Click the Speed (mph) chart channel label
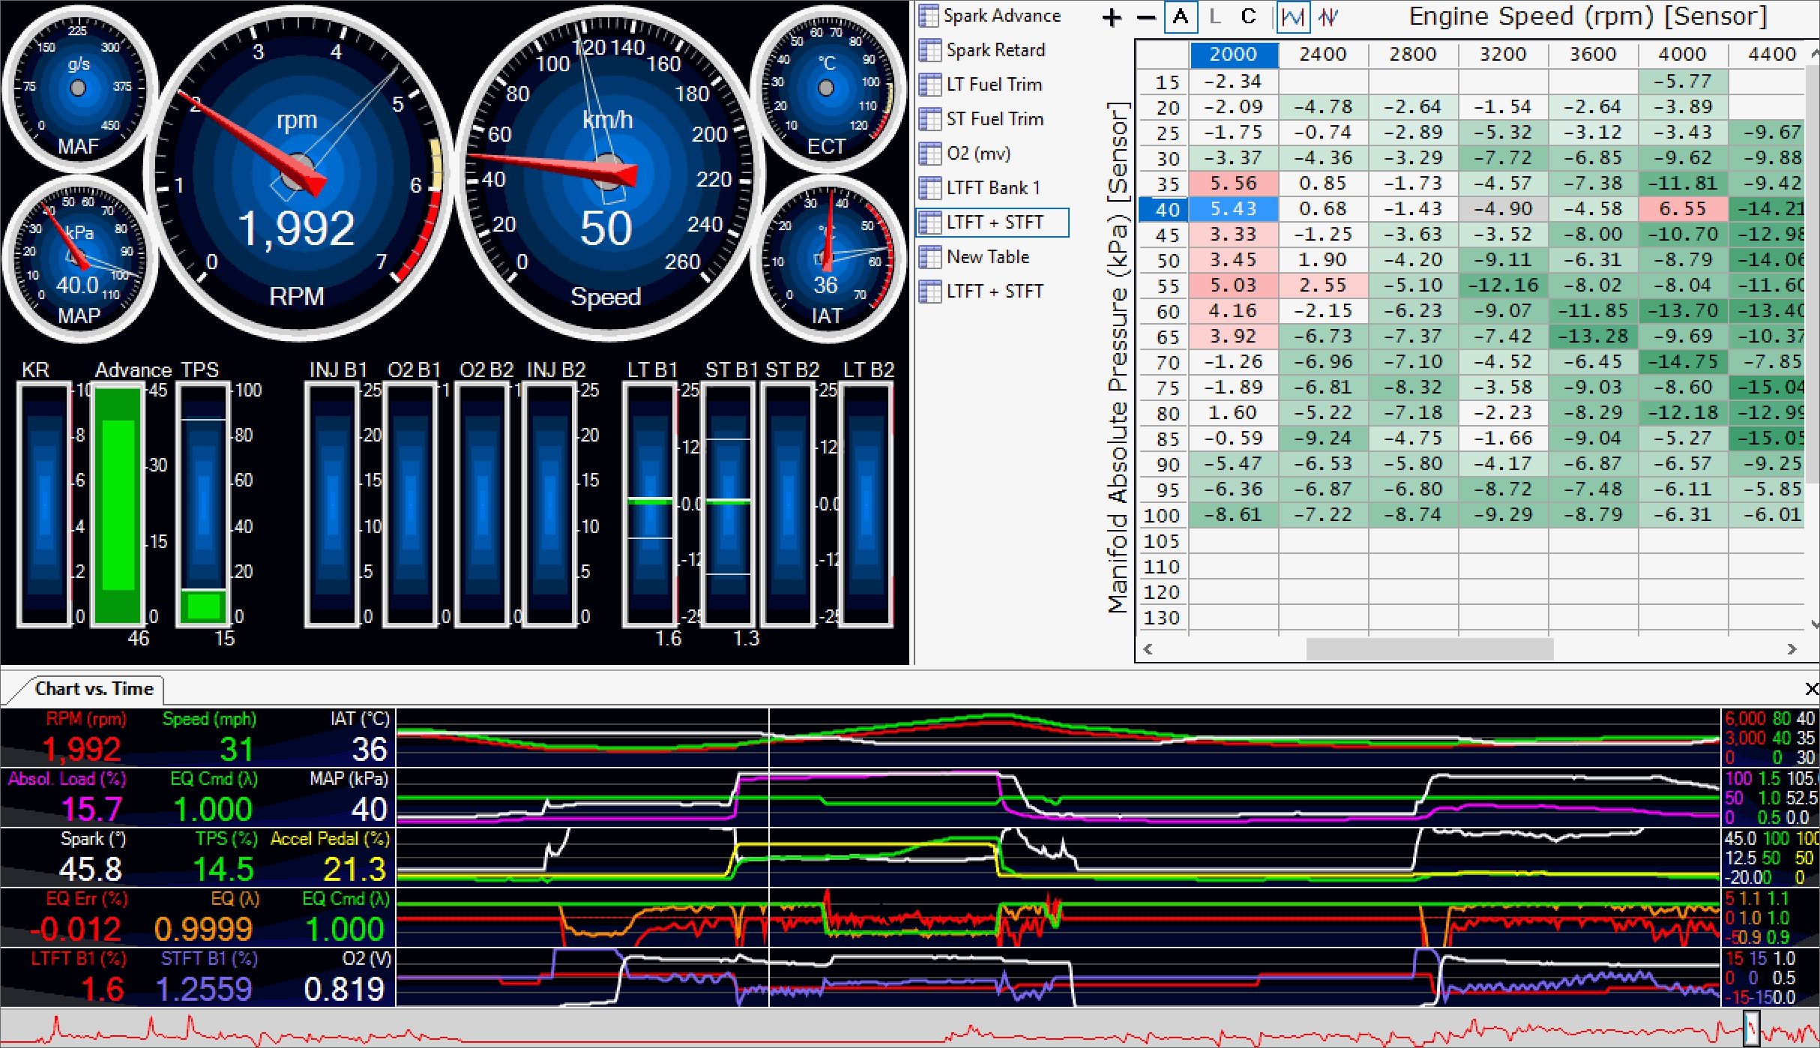 click(x=209, y=720)
